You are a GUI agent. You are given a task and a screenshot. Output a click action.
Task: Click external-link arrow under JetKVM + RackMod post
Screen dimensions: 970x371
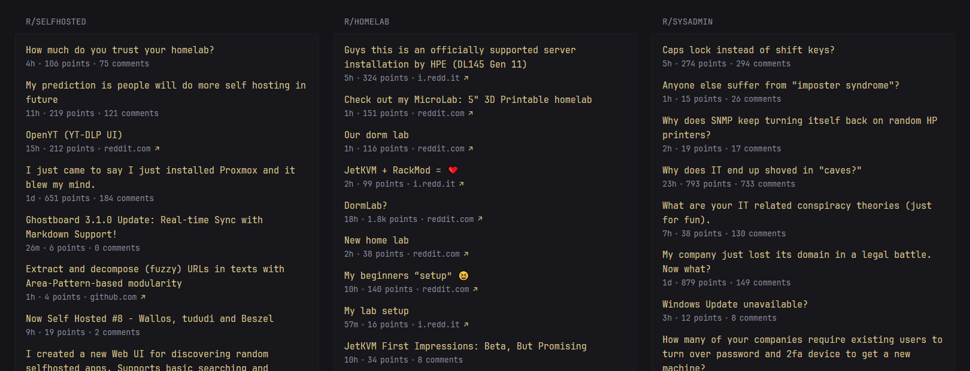tap(461, 184)
